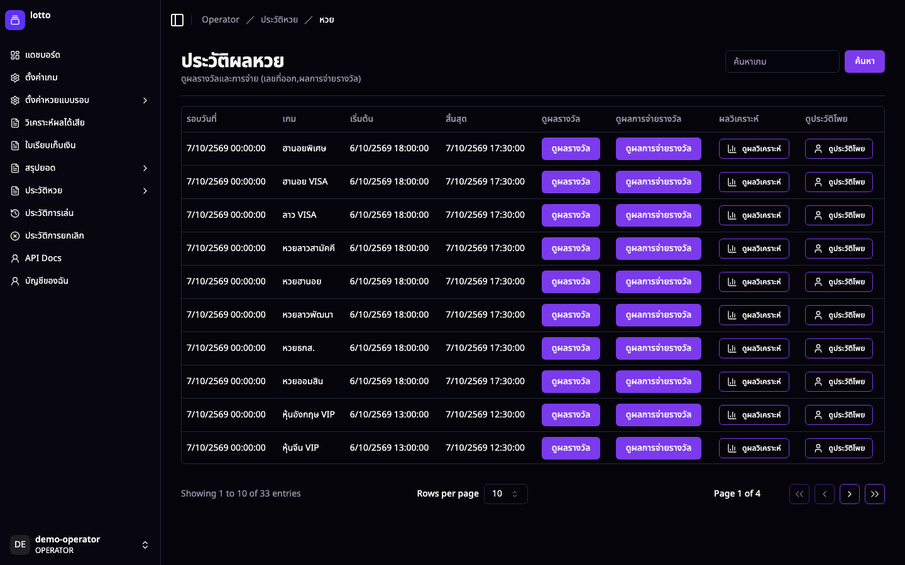Expand ประวัติหวย submenu chevron
The image size is (905, 565).
coord(145,191)
